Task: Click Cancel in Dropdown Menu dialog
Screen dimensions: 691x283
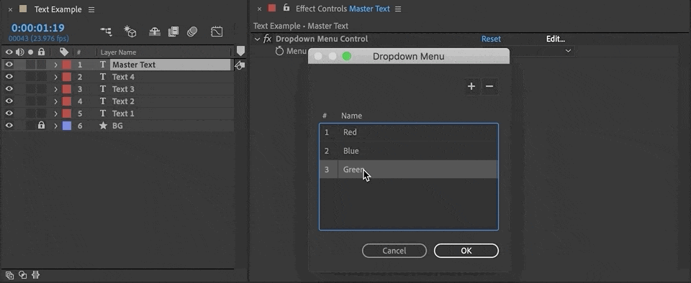Action: 394,251
